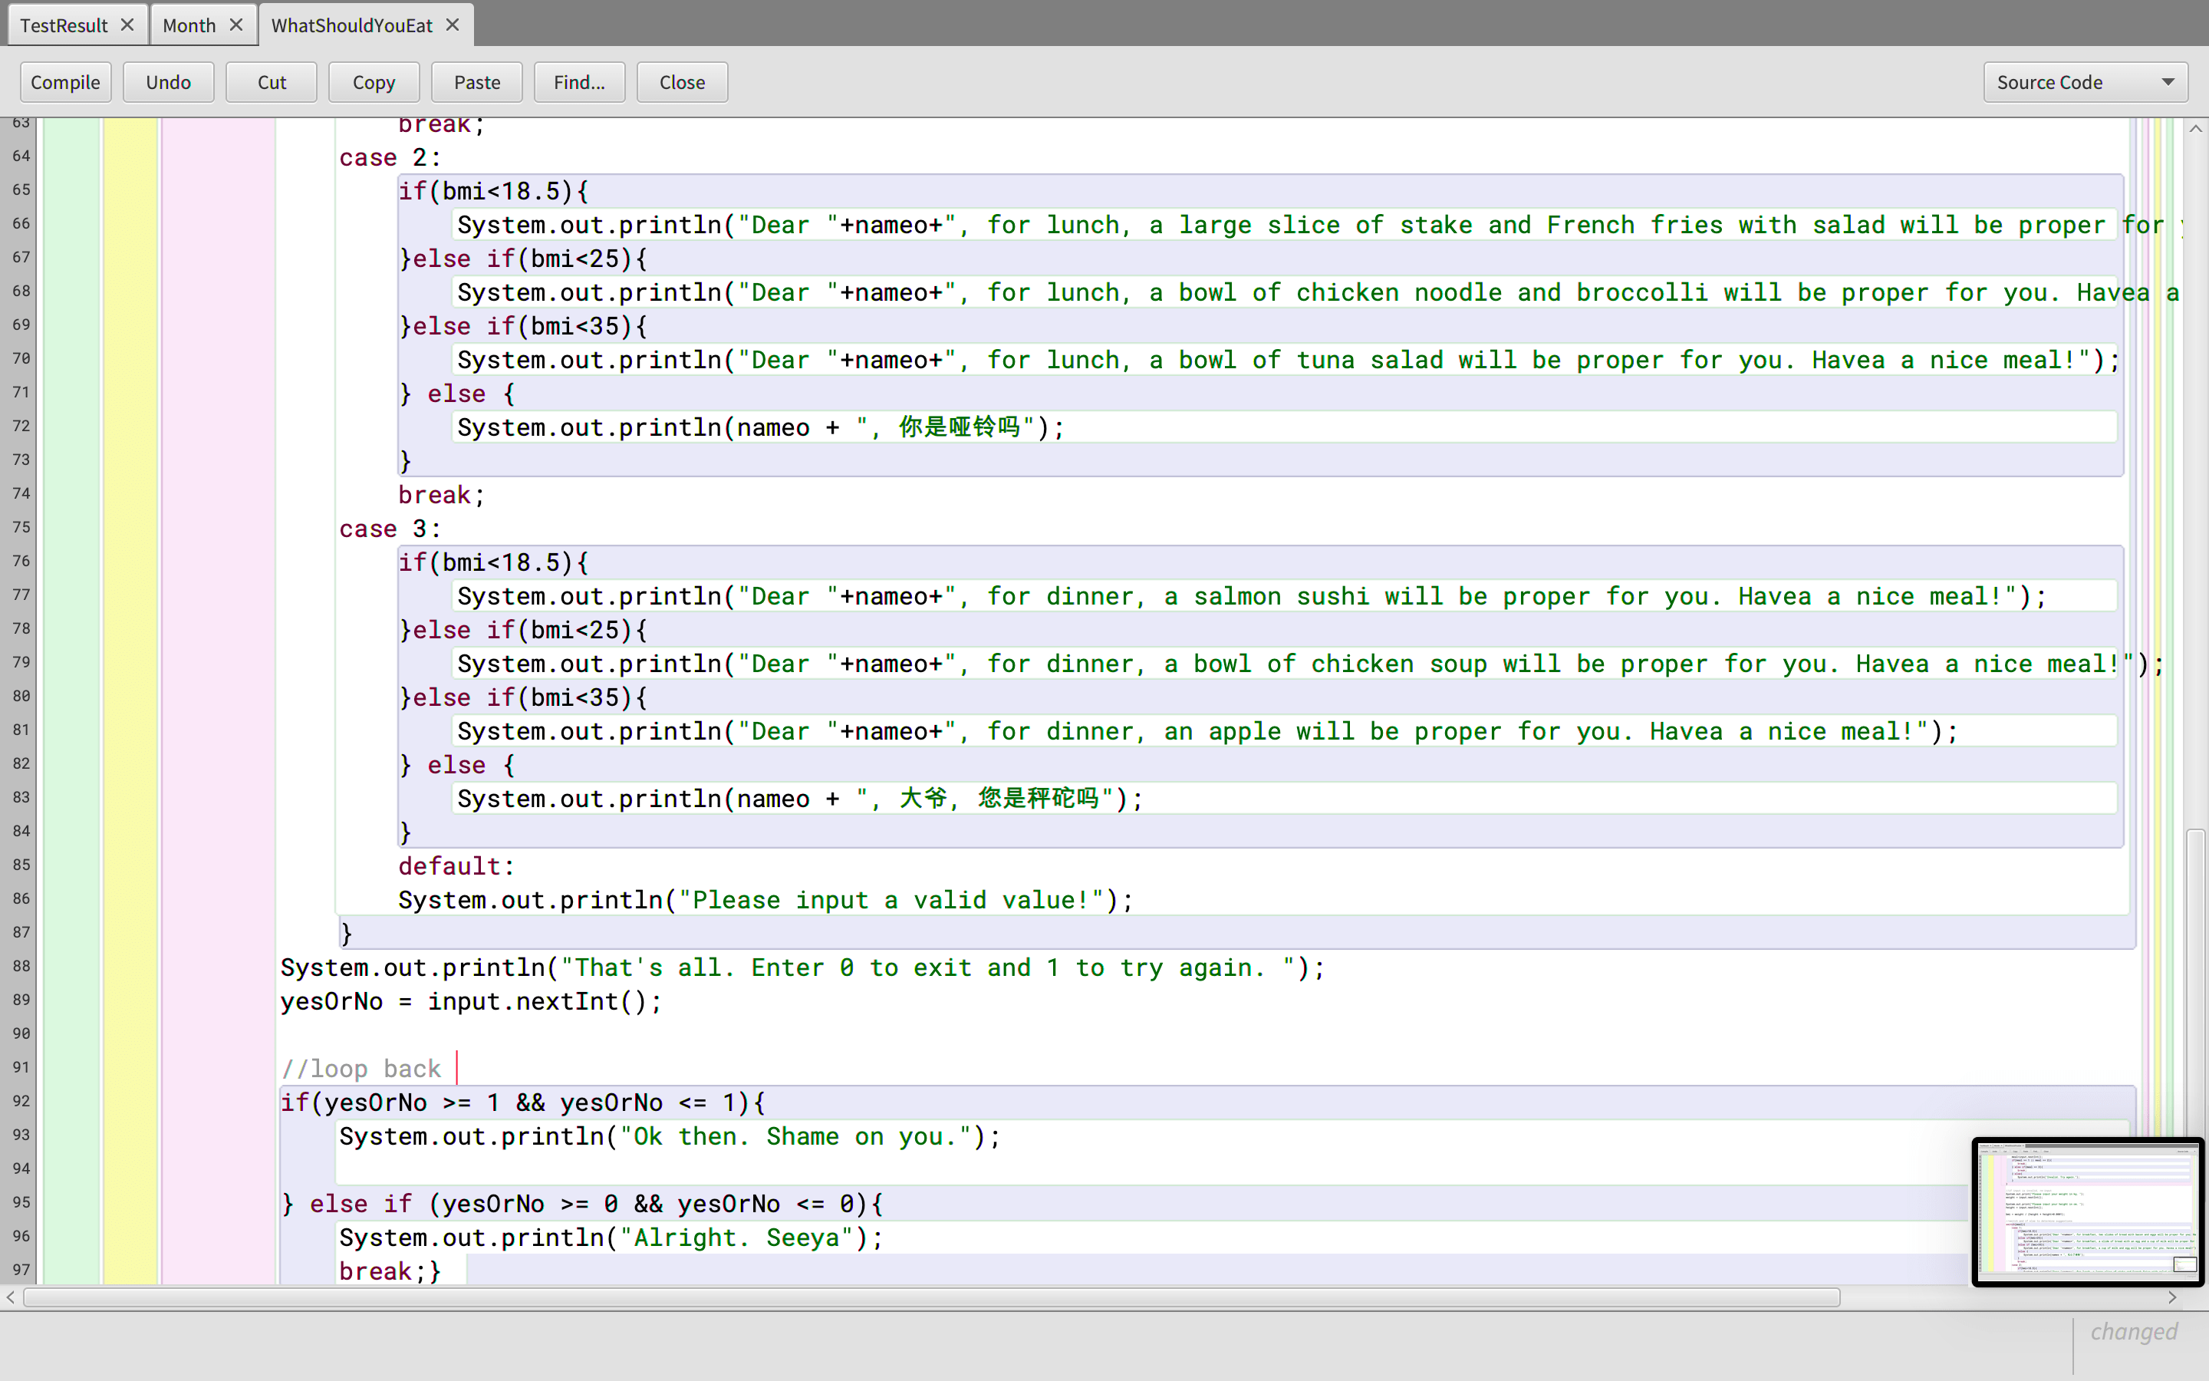Switch to the TestResult tab

pos(64,25)
